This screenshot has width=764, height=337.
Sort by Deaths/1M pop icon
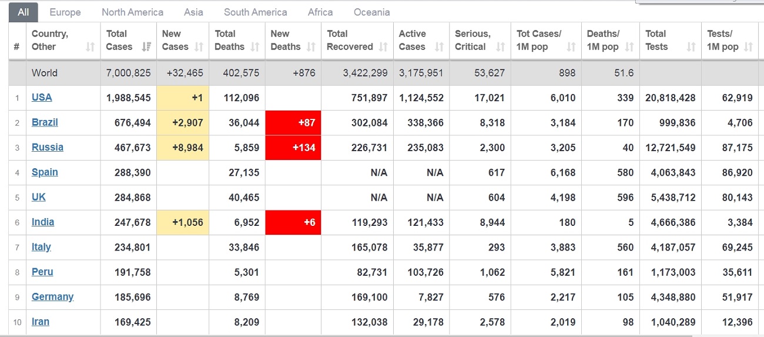629,47
